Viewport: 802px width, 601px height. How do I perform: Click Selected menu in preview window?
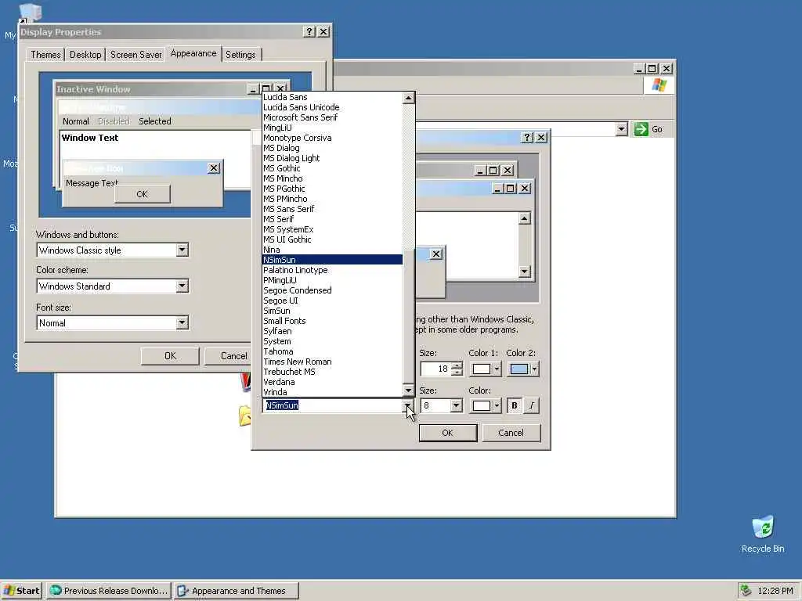click(155, 121)
